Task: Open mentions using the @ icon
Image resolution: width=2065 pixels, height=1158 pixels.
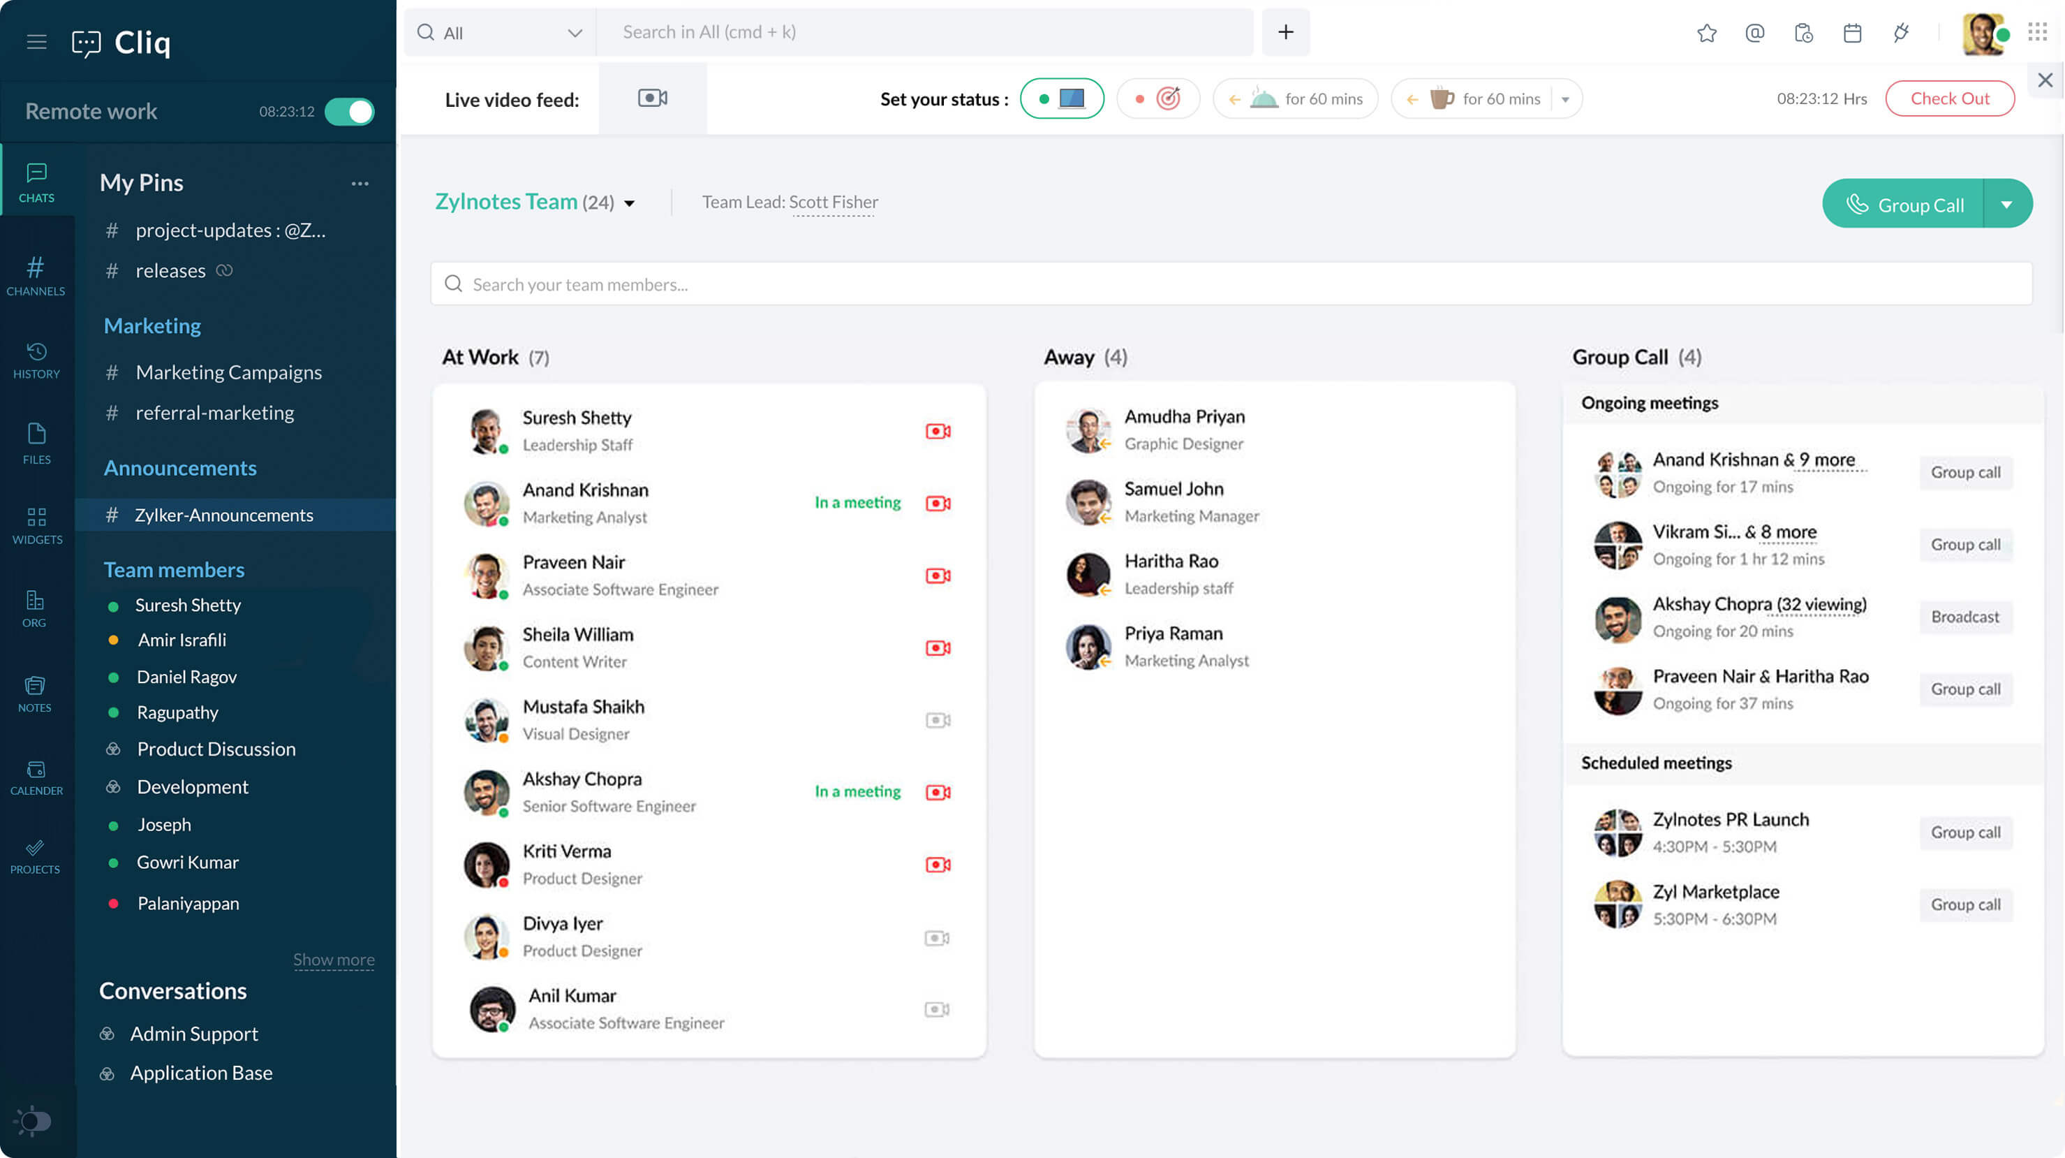Action: [x=1755, y=33]
